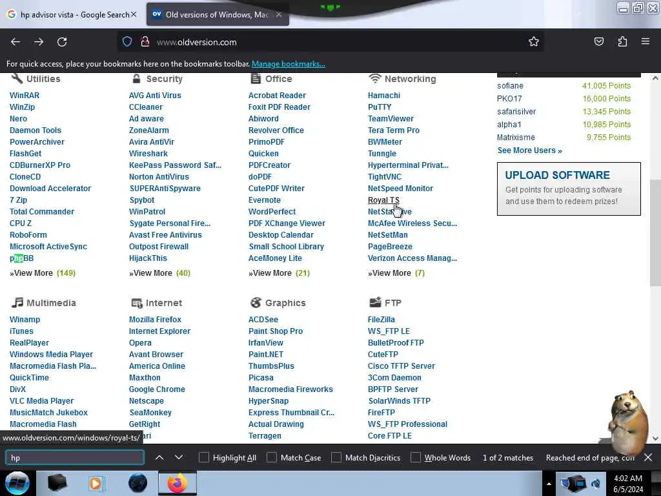Toggle the Whole Words checkbox

(x=416, y=457)
